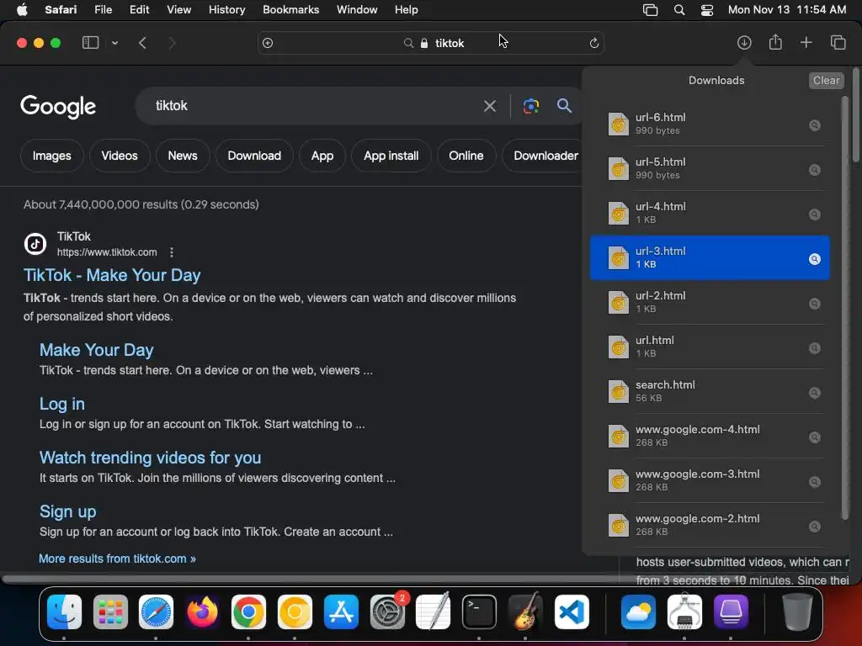The height and width of the screenshot is (646, 862).
Task: Select url-2.html download name
Action: (x=660, y=295)
